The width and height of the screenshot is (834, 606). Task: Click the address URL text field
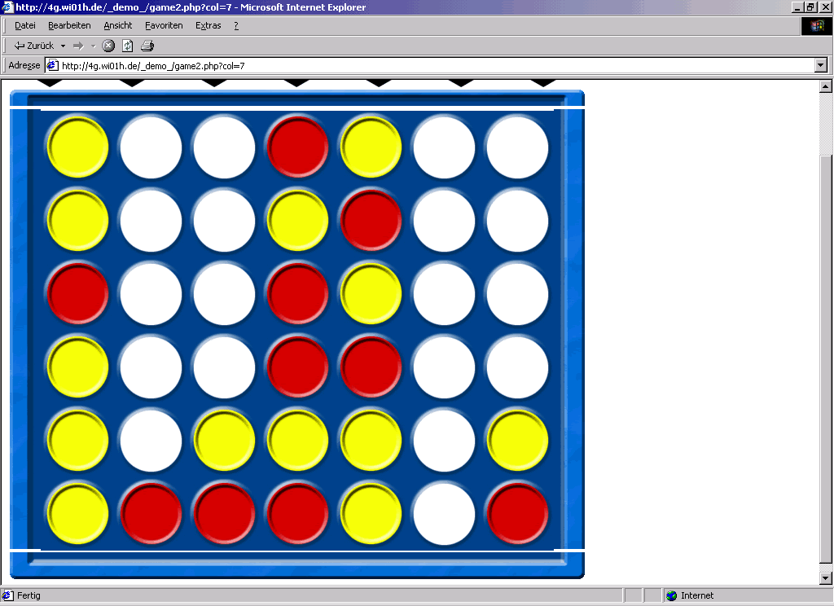[x=432, y=65]
